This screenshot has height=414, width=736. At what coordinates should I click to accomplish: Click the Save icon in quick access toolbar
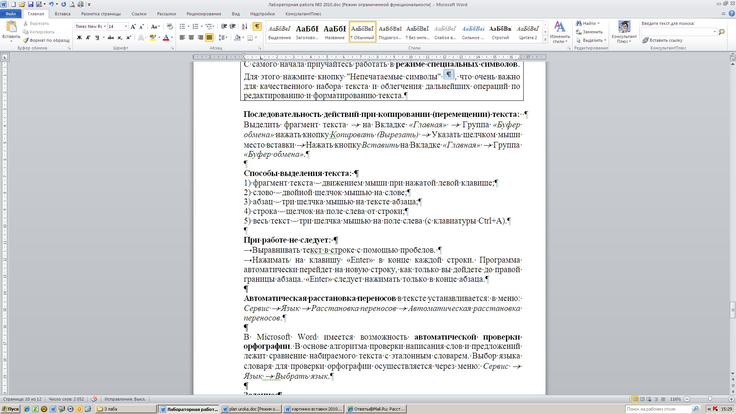pos(31,4)
